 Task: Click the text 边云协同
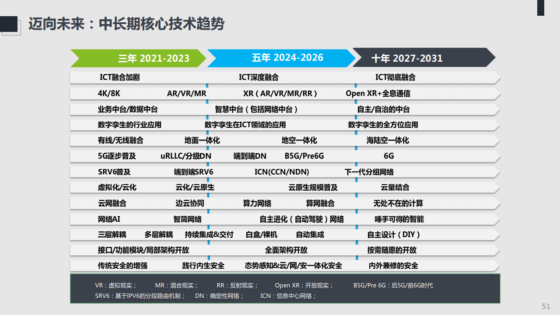pyautogui.click(x=190, y=203)
